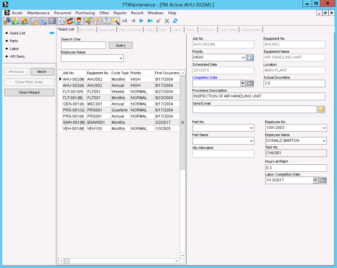Click the Close Wizard button
The width and height of the screenshot is (337, 268).
coord(29,92)
